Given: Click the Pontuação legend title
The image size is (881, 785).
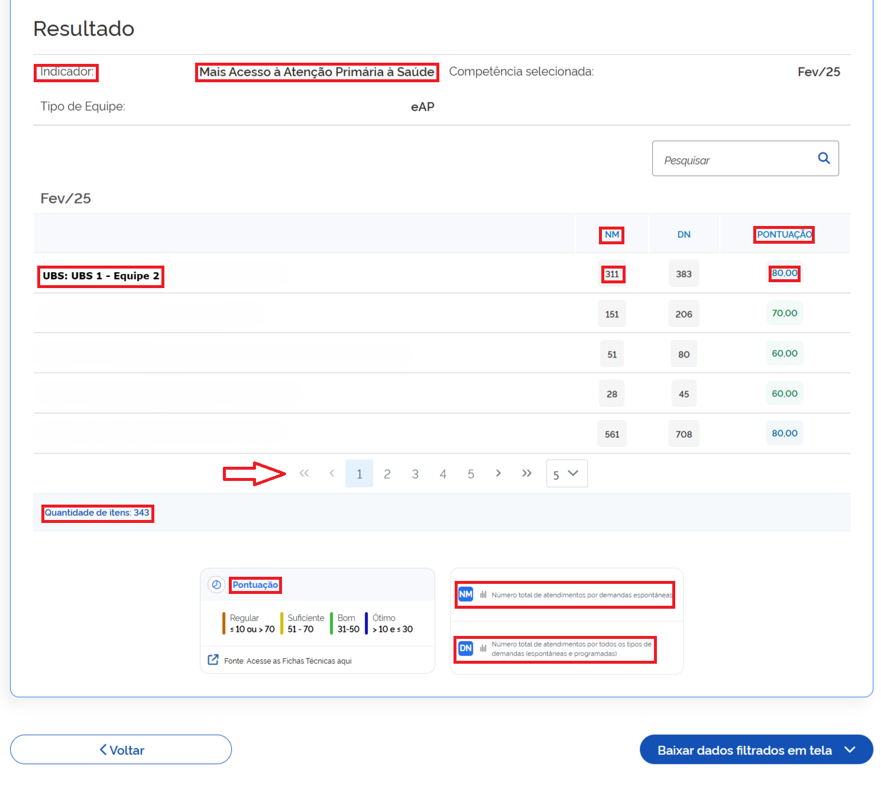Looking at the screenshot, I should tap(255, 584).
